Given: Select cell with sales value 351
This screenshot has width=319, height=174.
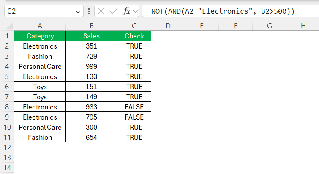Looking at the screenshot, I should 92,46.
